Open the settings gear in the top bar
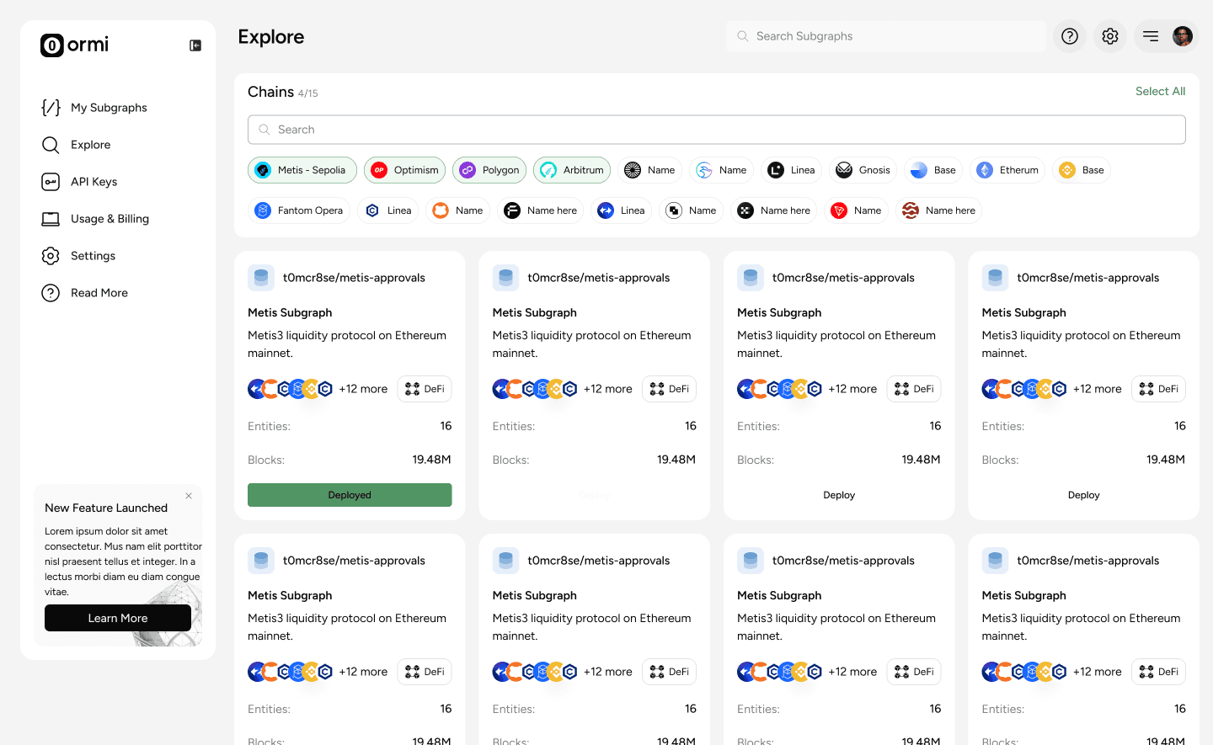This screenshot has width=1213, height=745. pos(1110,36)
